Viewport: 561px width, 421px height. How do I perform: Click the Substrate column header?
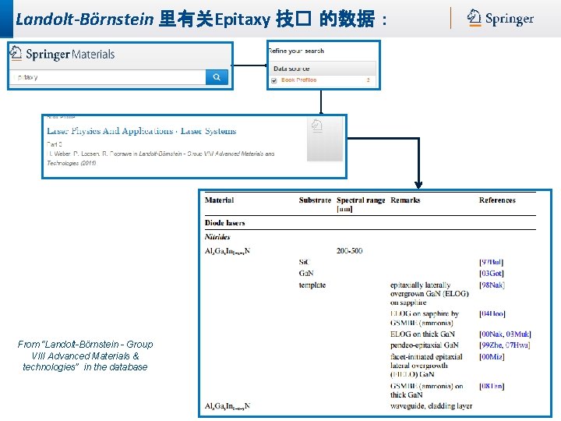coord(315,200)
